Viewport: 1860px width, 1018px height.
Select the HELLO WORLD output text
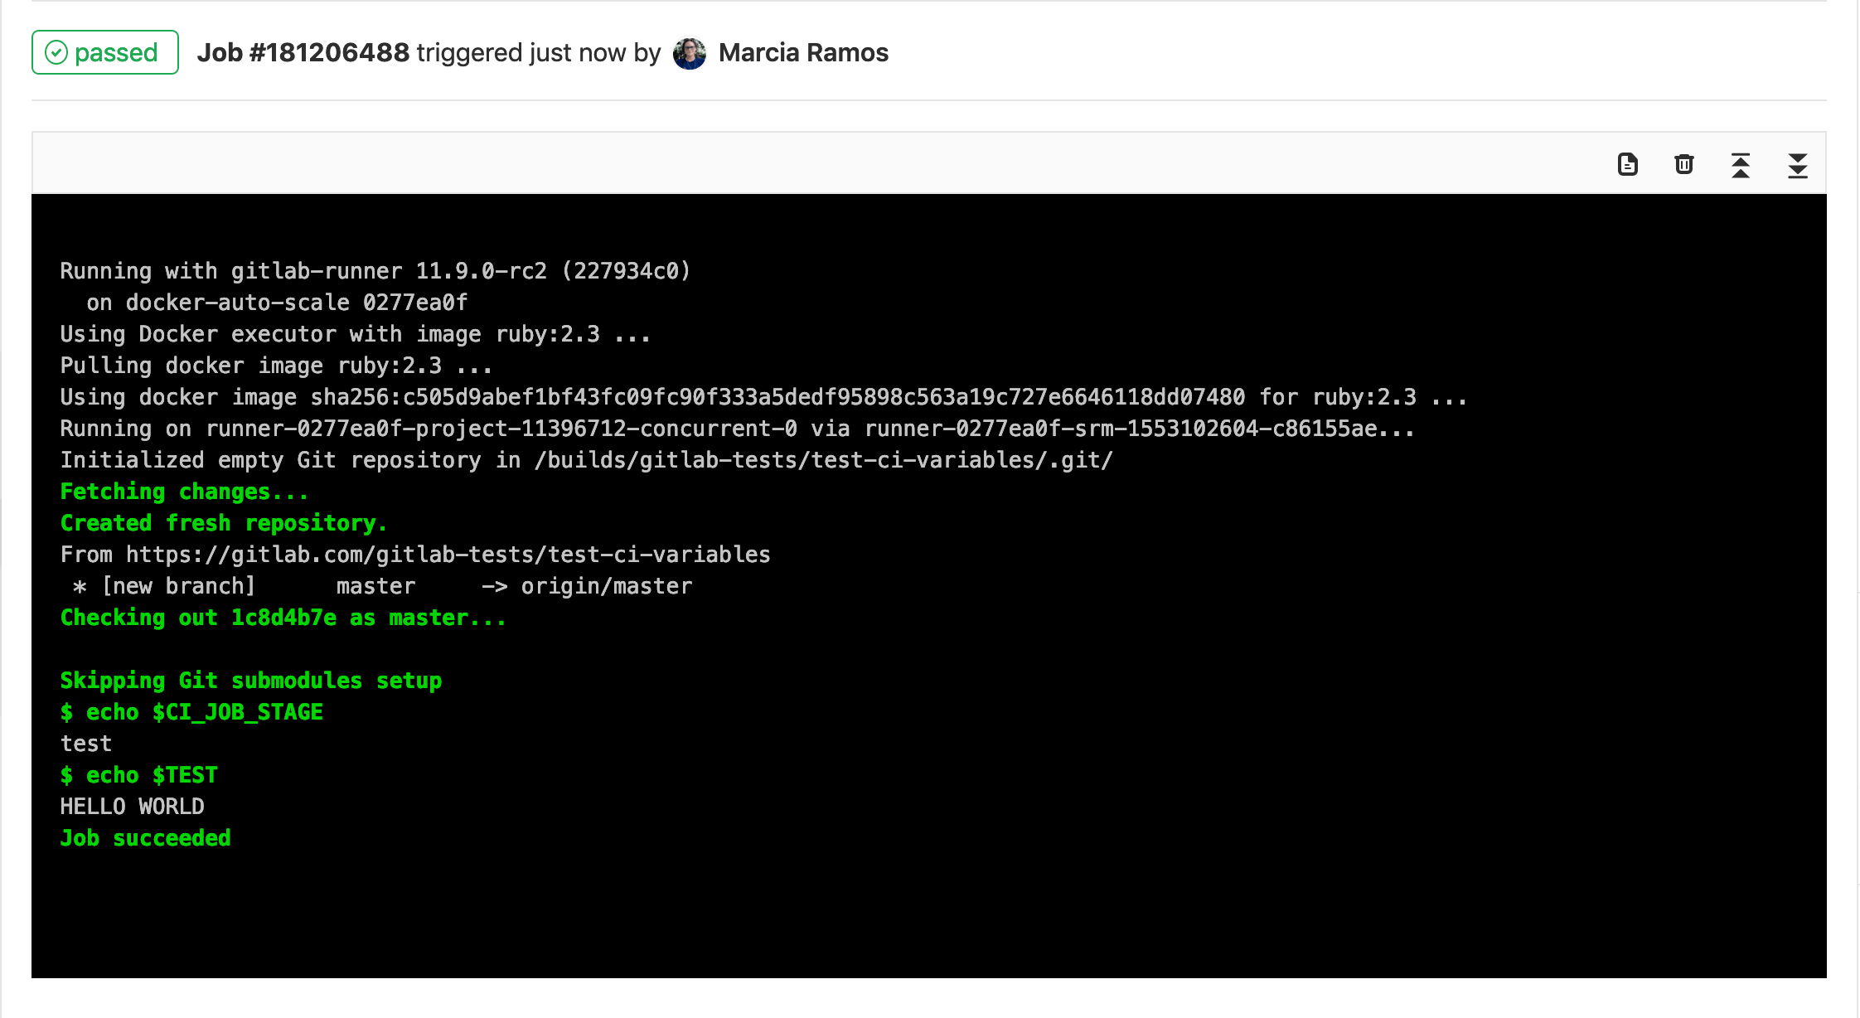(132, 806)
